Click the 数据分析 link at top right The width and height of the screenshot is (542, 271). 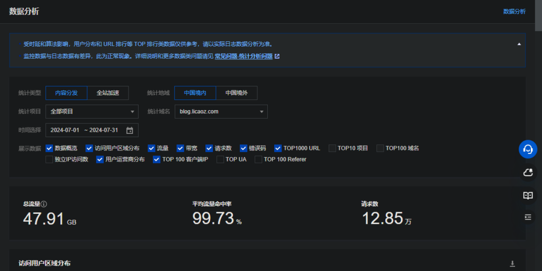514,12
